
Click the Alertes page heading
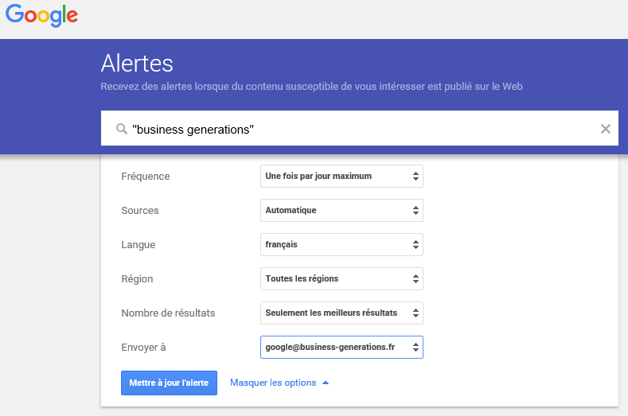pyautogui.click(x=137, y=64)
